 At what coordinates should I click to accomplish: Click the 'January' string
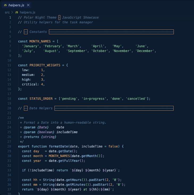click(31, 46)
